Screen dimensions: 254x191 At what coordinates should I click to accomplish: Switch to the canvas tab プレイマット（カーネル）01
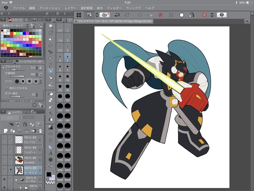pyautogui.click(x=114, y=21)
